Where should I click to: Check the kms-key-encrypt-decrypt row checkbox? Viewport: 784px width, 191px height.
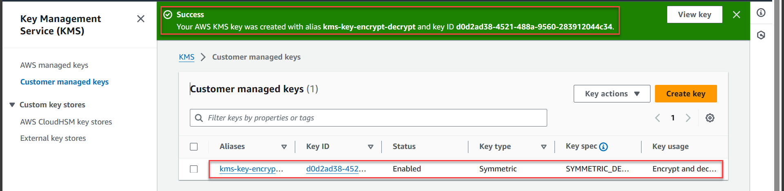tap(194, 169)
